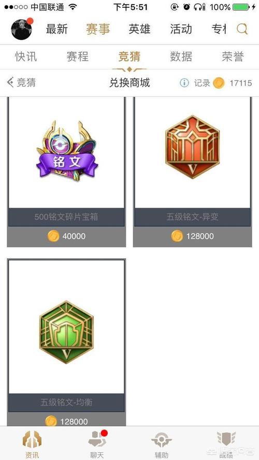Redeem 500铭文碎片宝箱 for 40000 coins
This screenshot has width=259, height=460.
(x=66, y=236)
